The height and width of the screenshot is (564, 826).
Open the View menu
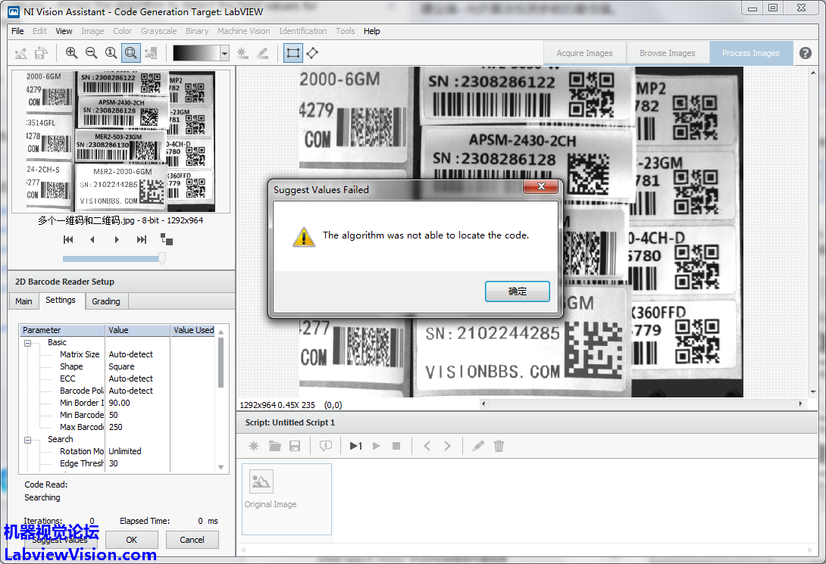pyautogui.click(x=64, y=31)
